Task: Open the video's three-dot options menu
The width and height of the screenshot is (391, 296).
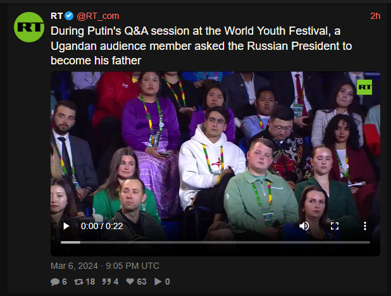Action: click(x=365, y=226)
